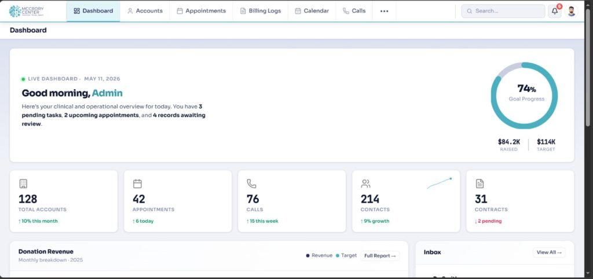Switch to the Accounts tab
Screen dimensions: 593x279
click(x=145, y=11)
